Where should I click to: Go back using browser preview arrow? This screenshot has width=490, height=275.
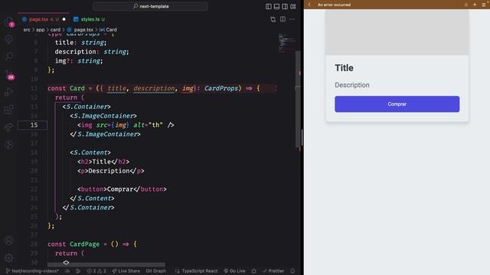309,5
